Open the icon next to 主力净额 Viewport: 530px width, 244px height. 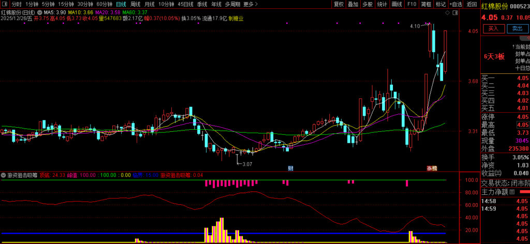512,192
